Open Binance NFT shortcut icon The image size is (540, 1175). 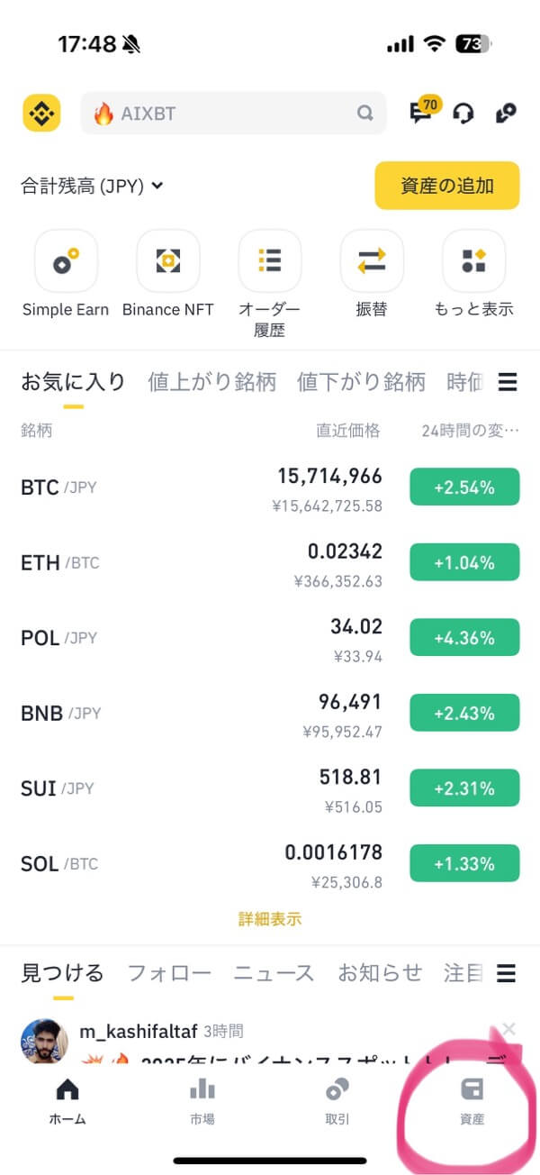pos(167,261)
